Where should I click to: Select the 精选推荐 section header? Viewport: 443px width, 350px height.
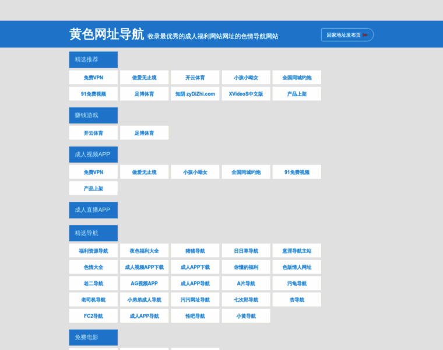click(93, 60)
